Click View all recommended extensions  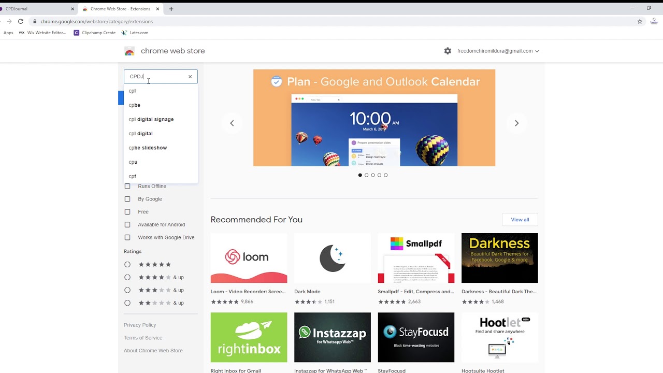520,220
